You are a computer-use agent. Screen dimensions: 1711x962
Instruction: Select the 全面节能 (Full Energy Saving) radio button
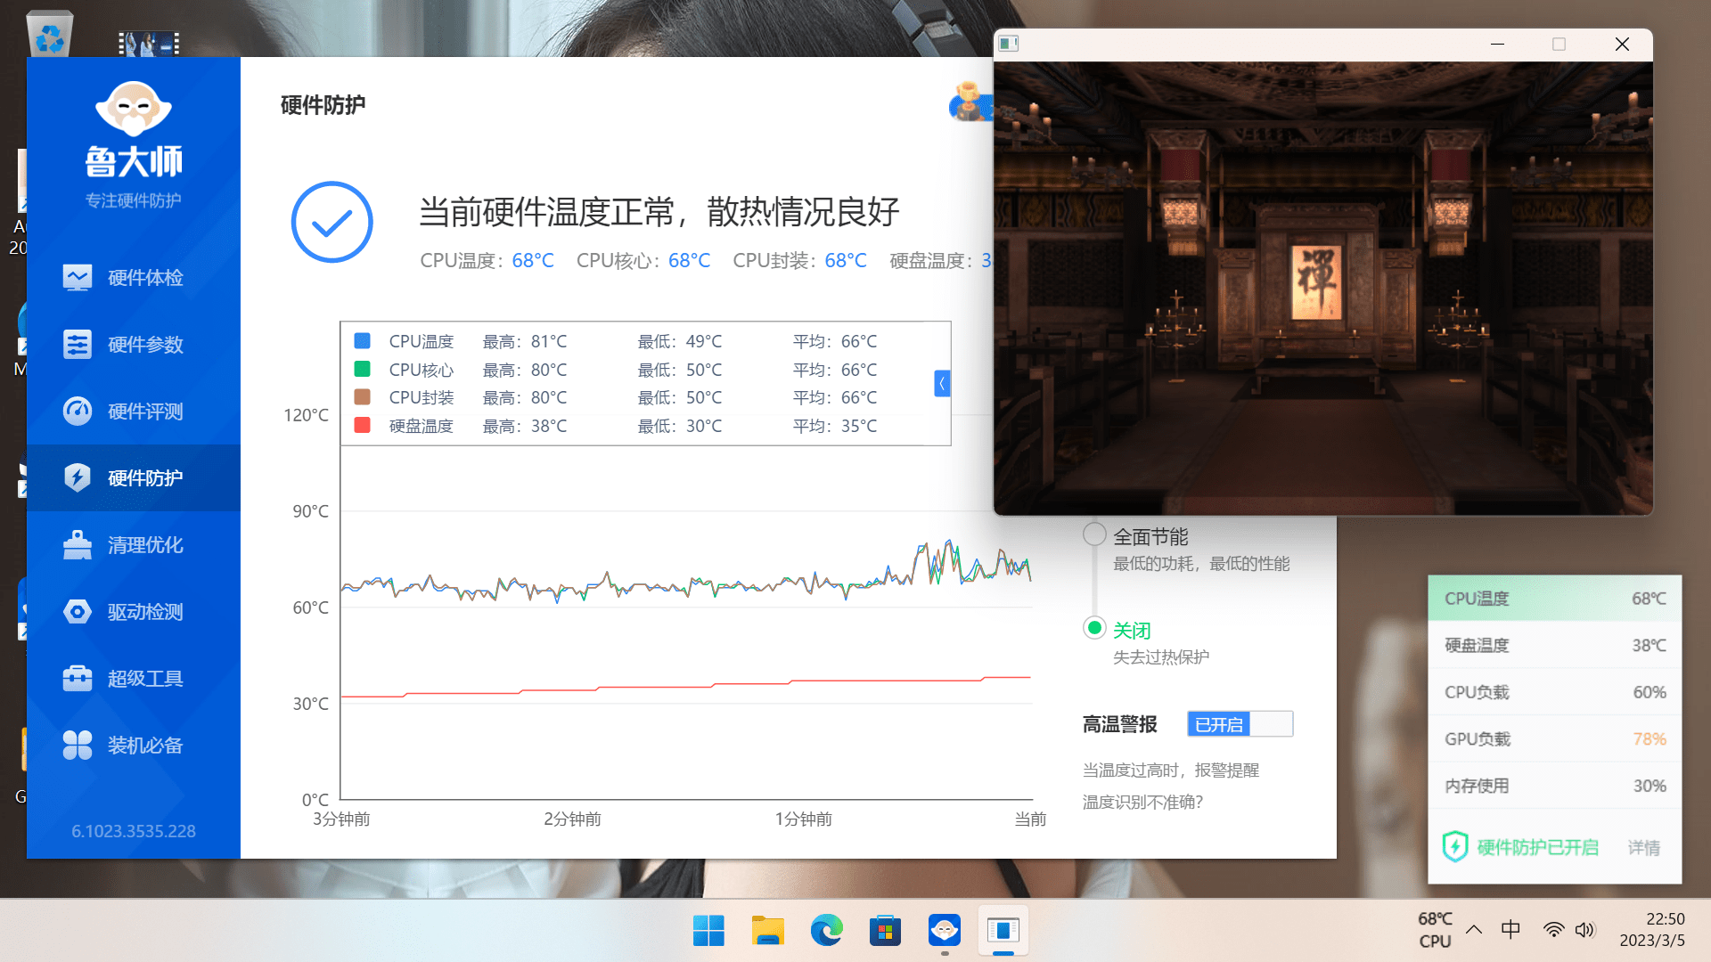tap(1093, 534)
